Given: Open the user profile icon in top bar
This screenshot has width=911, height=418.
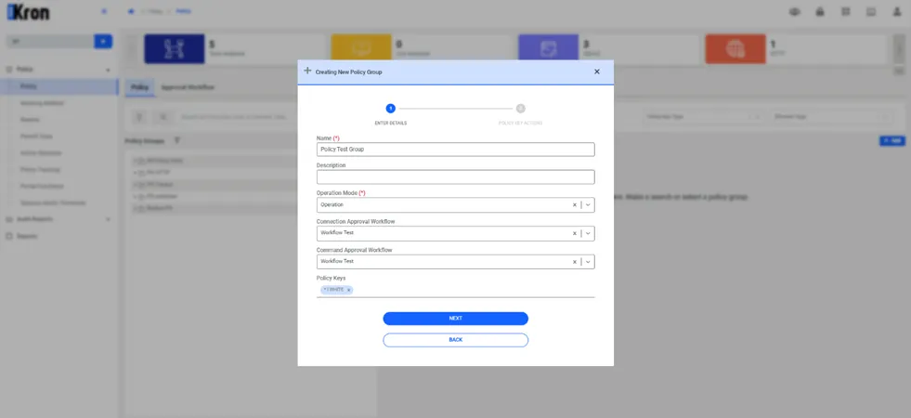Looking at the screenshot, I should tap(897, 12).
